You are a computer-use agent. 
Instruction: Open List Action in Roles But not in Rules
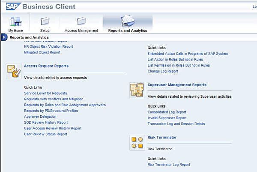[175, 59]
